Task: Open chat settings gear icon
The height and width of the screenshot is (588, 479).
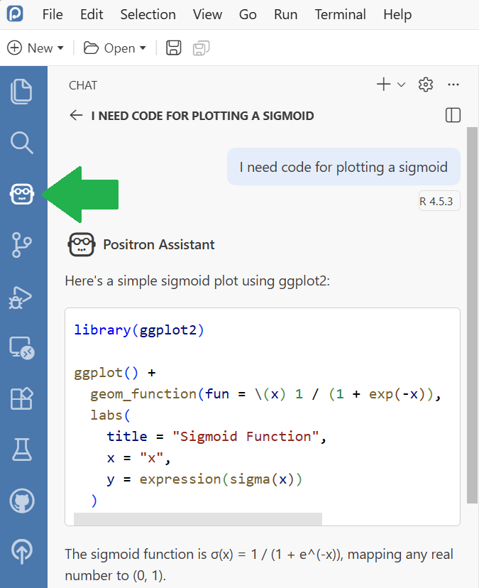Action: [x=426, y=85]
